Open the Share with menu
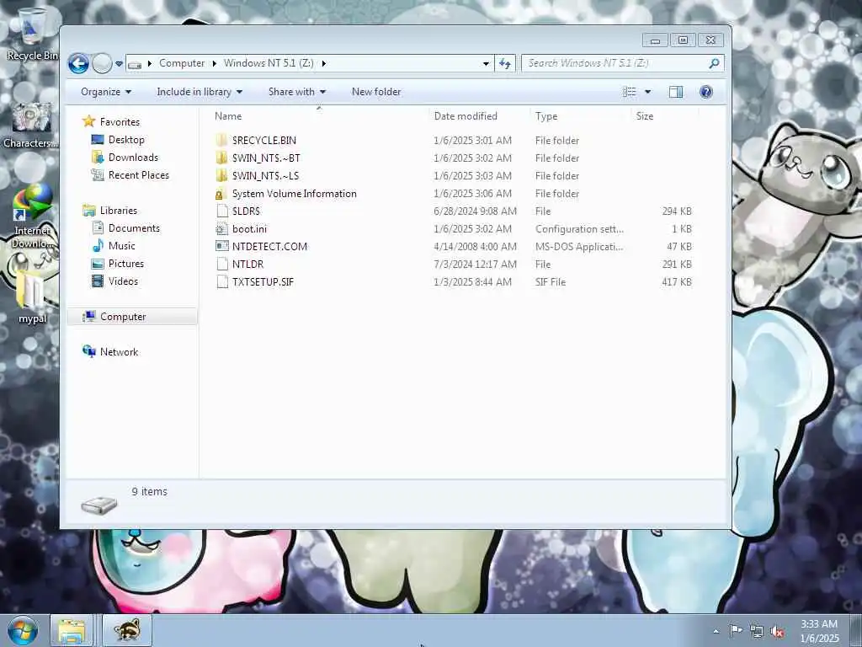This screenshot has width=862, height=647. pos(297,92)
